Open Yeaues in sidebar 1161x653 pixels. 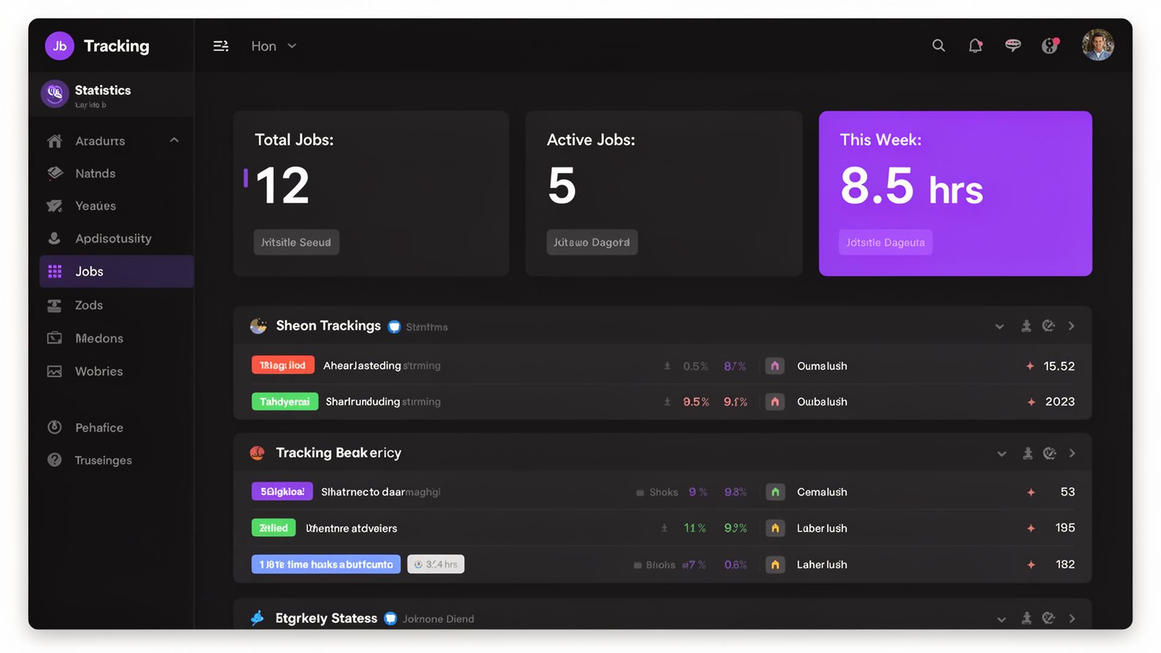96,206
